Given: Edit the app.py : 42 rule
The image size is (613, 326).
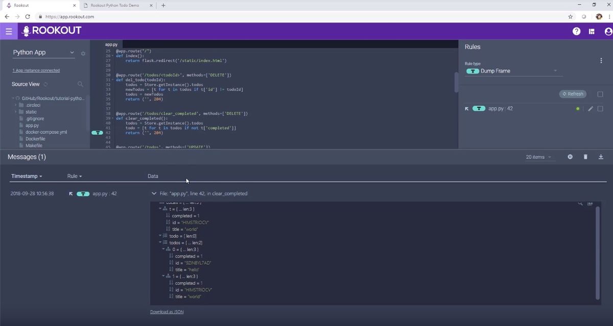Looking at the screenshot, I should pos(591,109).
